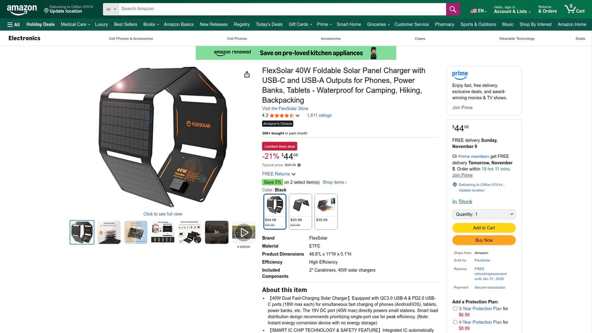The width and height of the screenshot is (592, 333).
Task: Play the product video thumbnail
Action: pyautogui.click(x=243, y=232)
